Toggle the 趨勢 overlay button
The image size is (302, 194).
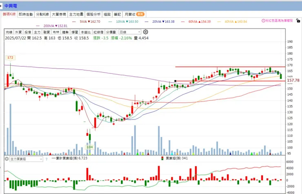point(65,32)
